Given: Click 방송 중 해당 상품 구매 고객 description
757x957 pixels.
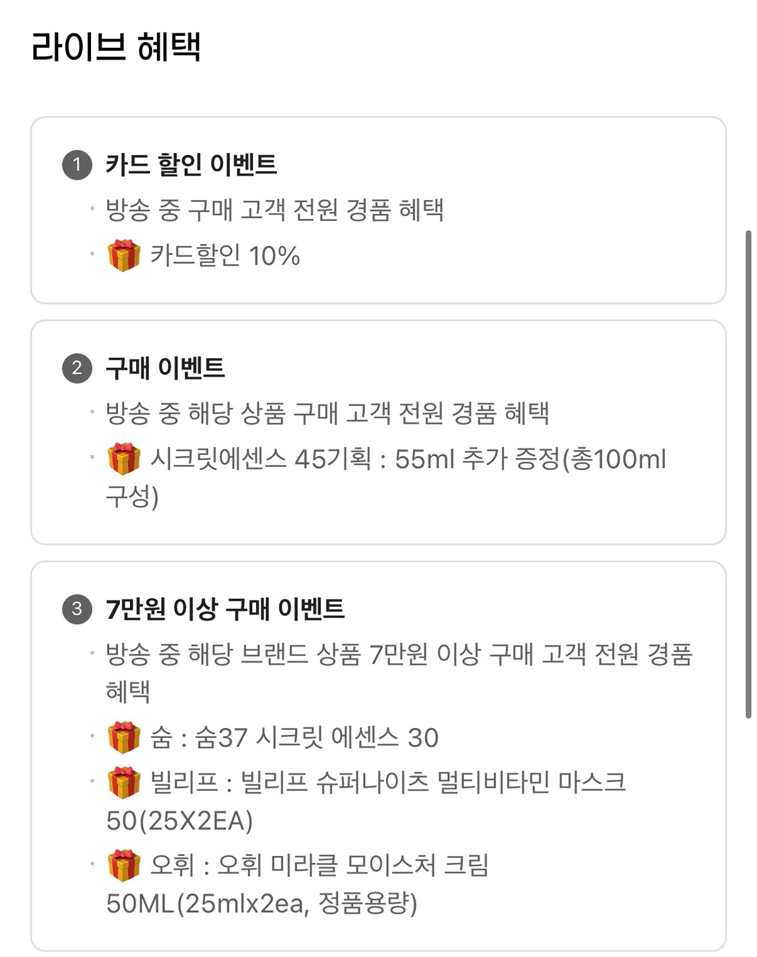Looking at the screenshot, I should (x=327, y=413).
